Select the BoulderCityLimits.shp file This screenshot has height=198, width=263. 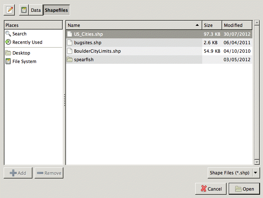(x=97, y=51)
